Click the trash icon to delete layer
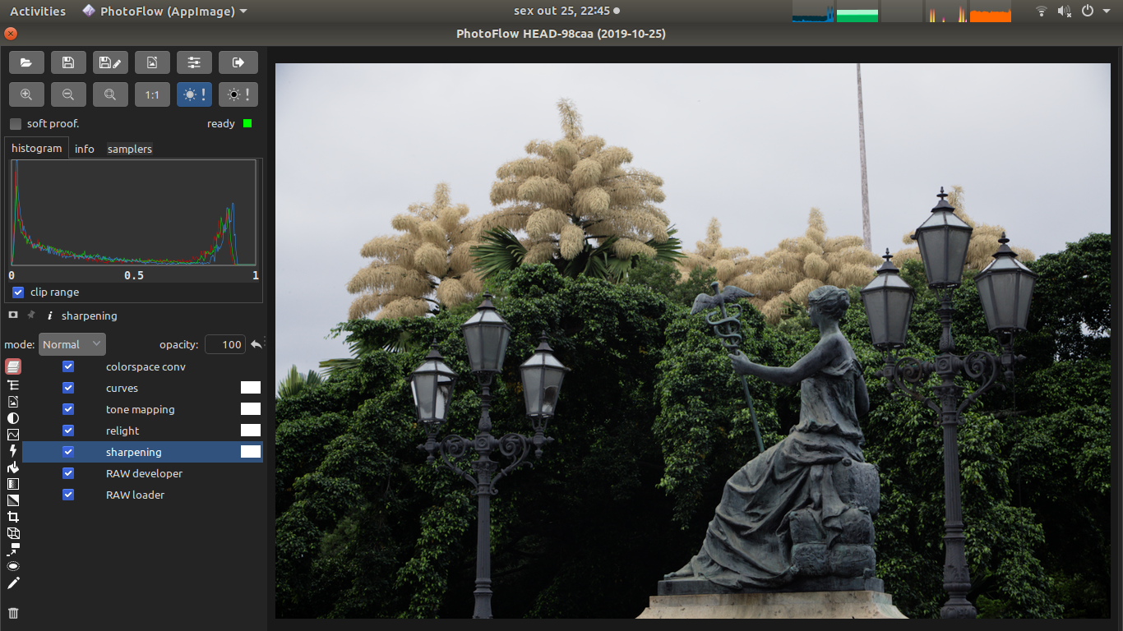The width and height of the screenshot is (1123, 631). point(13,613)
